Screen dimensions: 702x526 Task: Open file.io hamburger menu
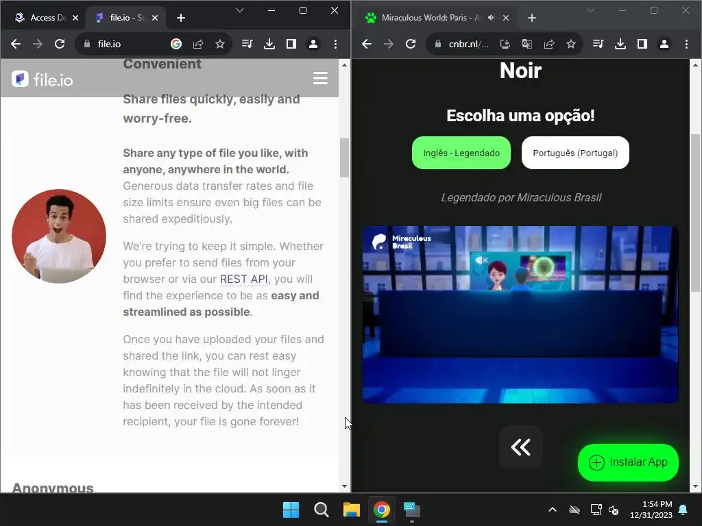(320, 78)
